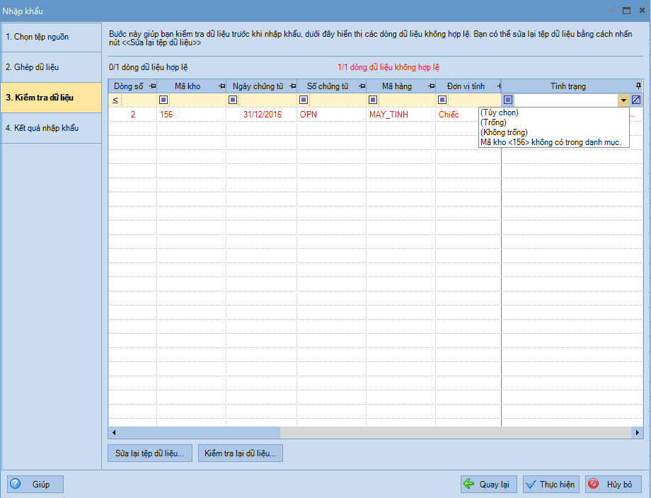Click the pin icon in Mã kho header
Screen dimensions: 651x498
[x=222, y=86]
